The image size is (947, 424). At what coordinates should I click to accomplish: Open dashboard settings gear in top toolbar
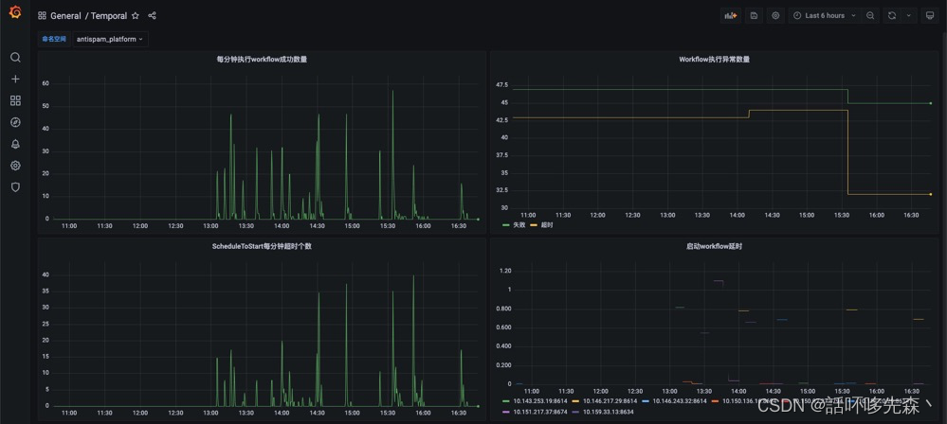coord(776,16)
